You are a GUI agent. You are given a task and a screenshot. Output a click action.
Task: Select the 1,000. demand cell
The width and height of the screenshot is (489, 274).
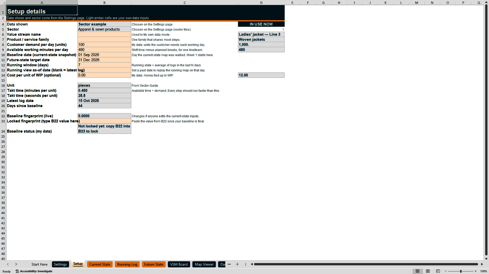[x=261, y=45]
